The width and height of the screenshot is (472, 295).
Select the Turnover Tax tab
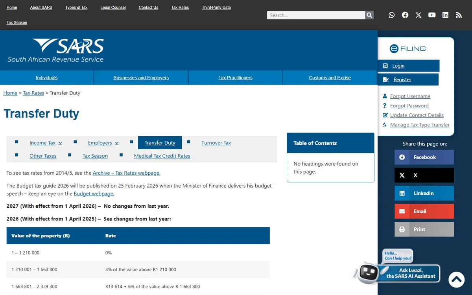216,143
